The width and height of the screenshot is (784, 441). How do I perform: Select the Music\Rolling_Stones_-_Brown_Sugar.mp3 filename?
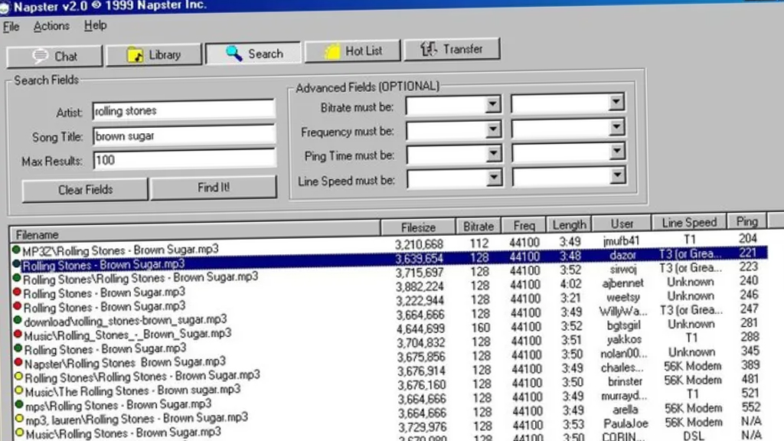point(128,335)
